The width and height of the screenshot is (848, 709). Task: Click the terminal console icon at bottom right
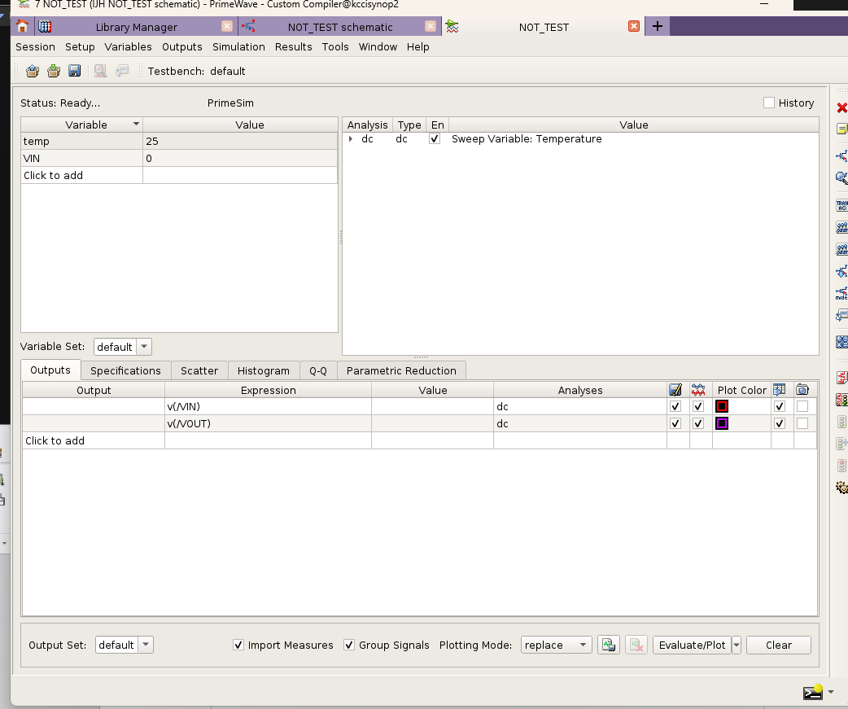[x=813, y=692]
